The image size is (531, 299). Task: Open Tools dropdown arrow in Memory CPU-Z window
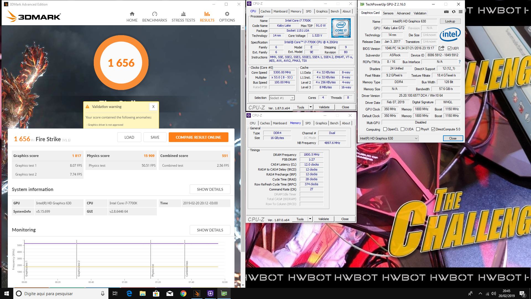(310, 219)
